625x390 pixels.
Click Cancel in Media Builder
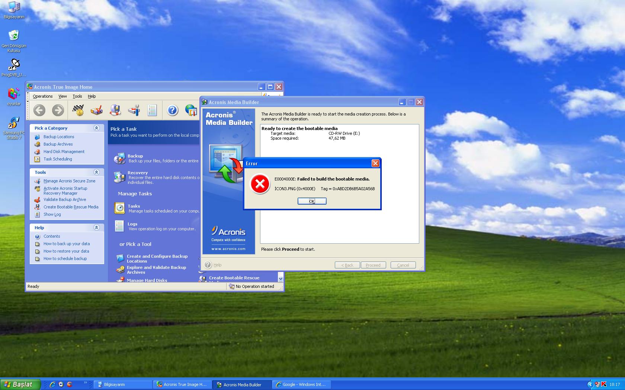[x=403, y=265]
